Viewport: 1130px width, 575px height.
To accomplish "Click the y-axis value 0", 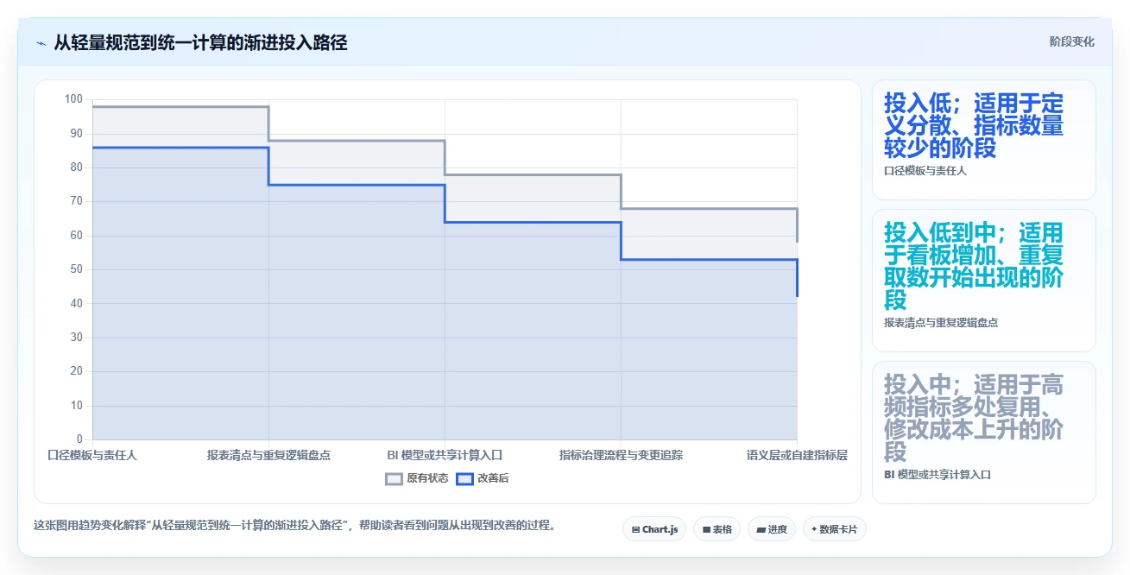I will (x=79, y=439).
